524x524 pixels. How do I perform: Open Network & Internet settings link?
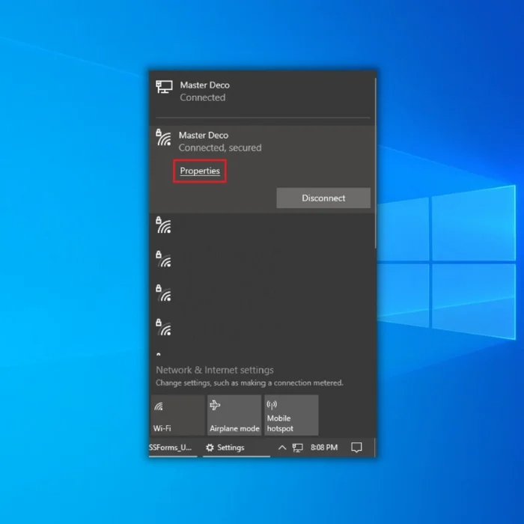(x=214, y=370)
